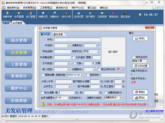The width and height of the screenshot is (165, 123).
Task: Click 退出系统 toolbar icon
Action: coord(125,15)
